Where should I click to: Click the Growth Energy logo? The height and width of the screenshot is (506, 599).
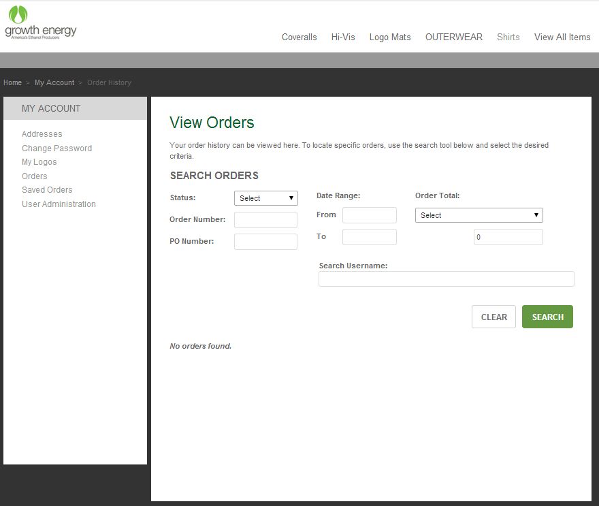coord(40,22)
